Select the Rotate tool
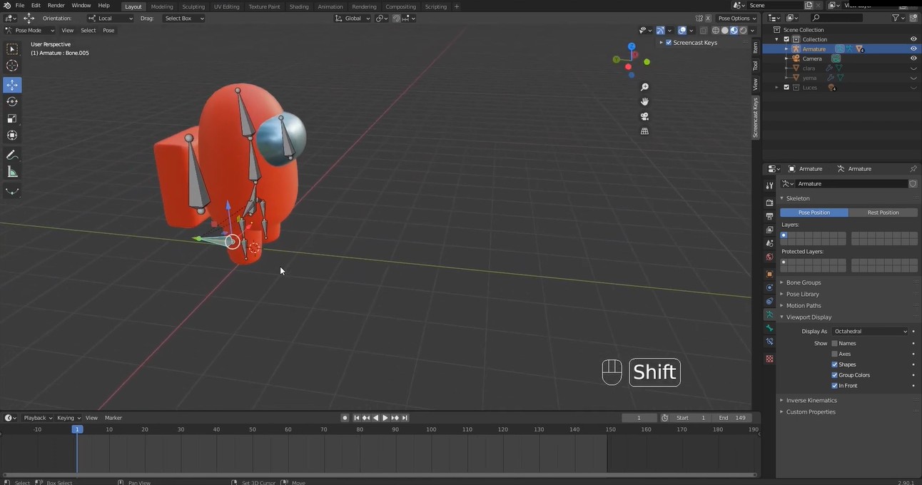This screenshot has width=922, height=485. coord(12,102)
